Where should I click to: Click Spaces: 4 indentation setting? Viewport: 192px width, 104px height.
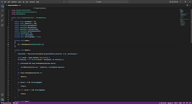click(x=170, y=103)
